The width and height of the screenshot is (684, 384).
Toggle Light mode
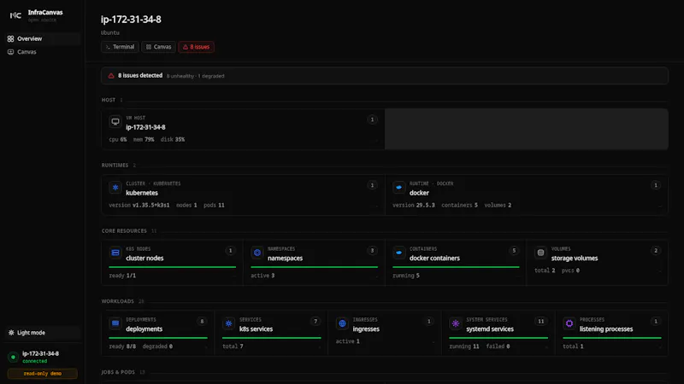(42, 333)
